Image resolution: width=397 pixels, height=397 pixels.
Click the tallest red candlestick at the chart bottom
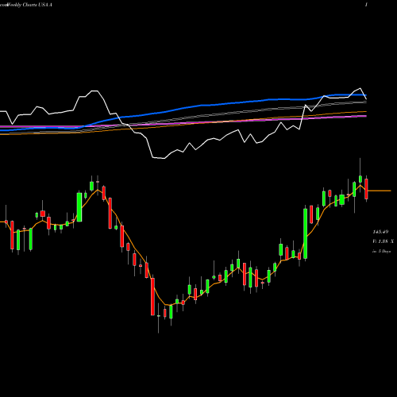coord(152,296)
